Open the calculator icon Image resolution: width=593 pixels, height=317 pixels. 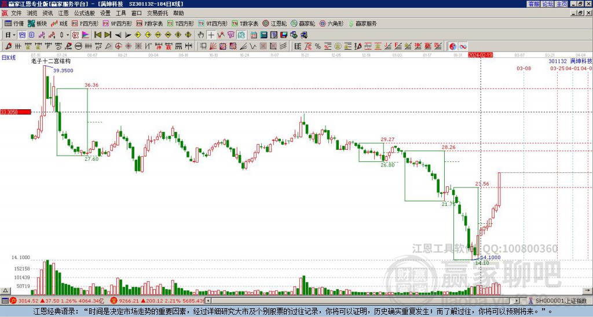[264, 35]
